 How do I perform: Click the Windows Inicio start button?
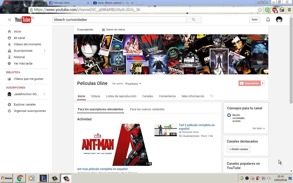(7, 178)
